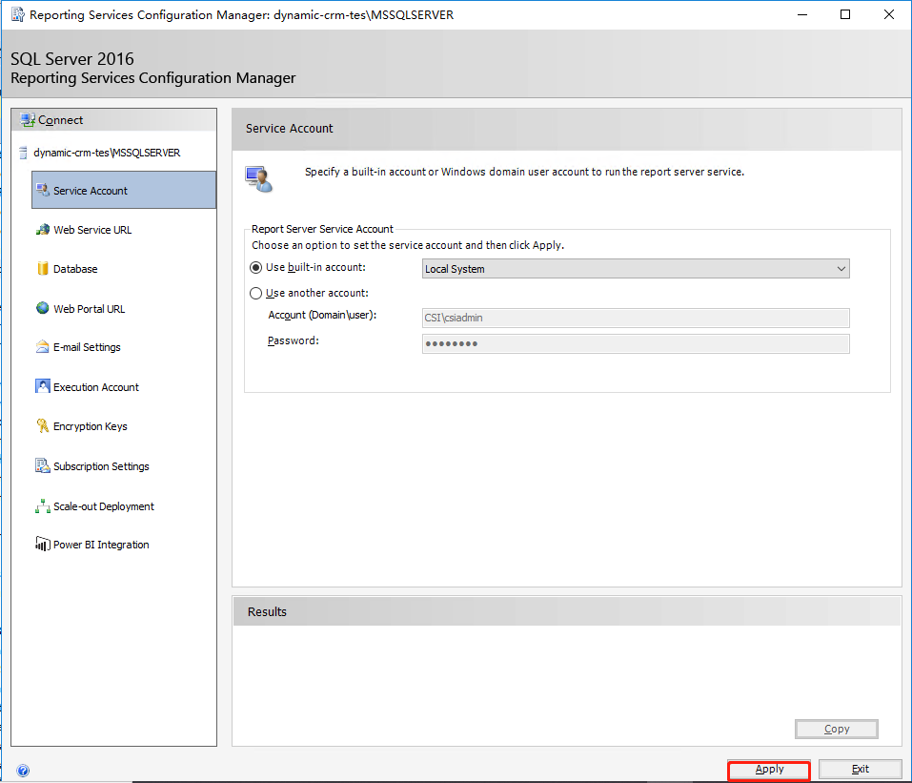This screenshot has width=912, height=783.
Task: Go to the Database page
Action: point(75,269)
